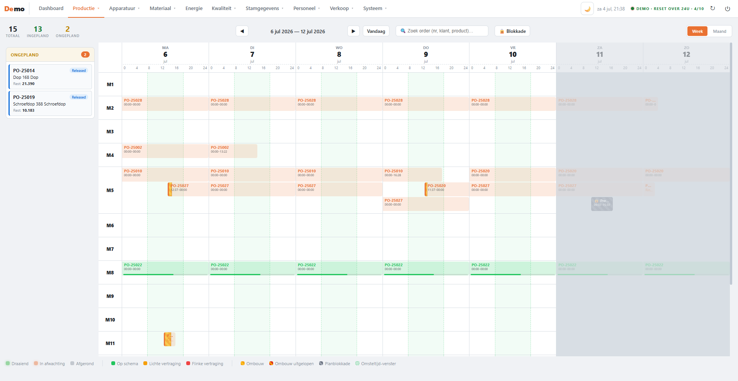Click Monday 6 jul day header
738x381 pixels.
pyautogui.click(x=165, y=54)
